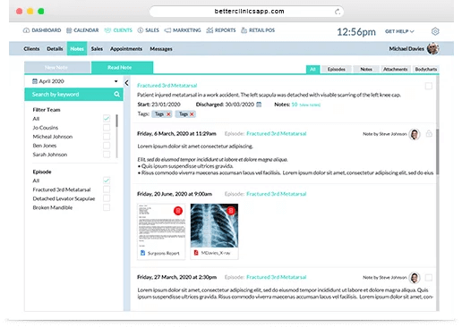This screenshot has height=327, width=462.
Task: Expand the Get Help dropdown
Action: [x=399, y=31]
